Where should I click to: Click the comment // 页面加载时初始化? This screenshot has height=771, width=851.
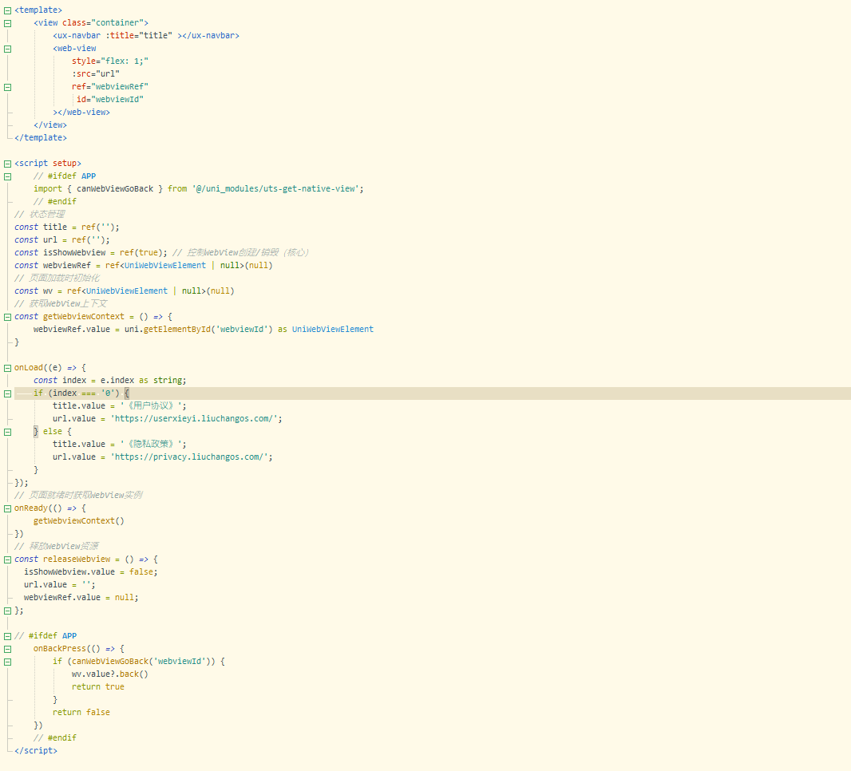[57, 278]
